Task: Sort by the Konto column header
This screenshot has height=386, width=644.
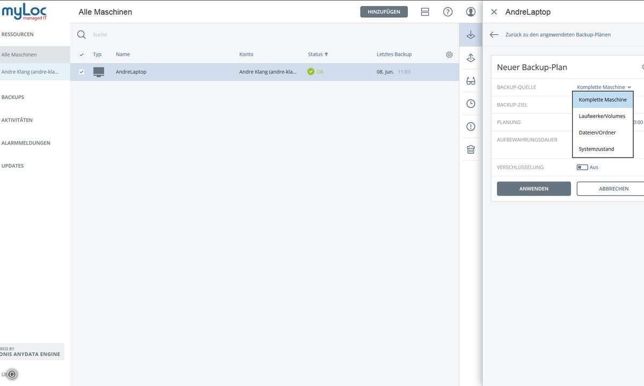Action: click(246, 55)
